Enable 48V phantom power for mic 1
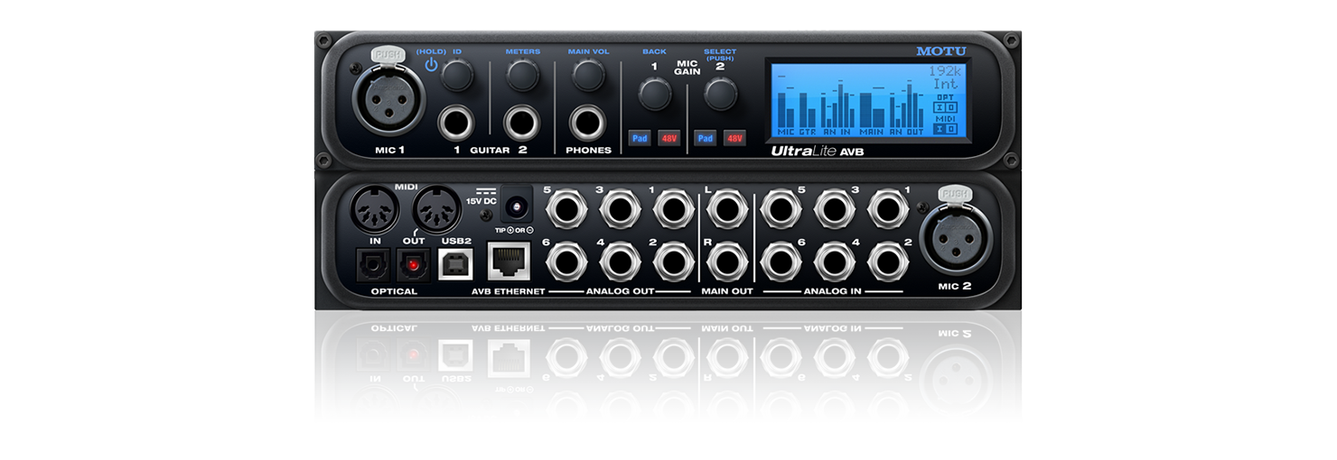Image resolution: width=1337 pixels, height=460 pixels. pos(668,138)
